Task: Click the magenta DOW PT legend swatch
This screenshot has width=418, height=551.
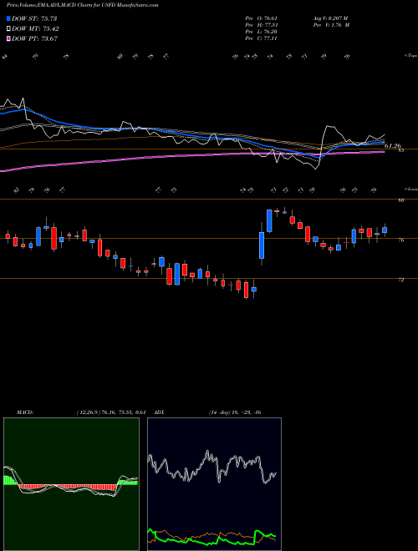Action: click(x=9, y=38)
